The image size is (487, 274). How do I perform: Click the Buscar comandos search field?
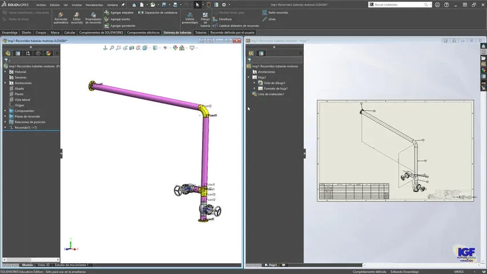coord(400,5)
